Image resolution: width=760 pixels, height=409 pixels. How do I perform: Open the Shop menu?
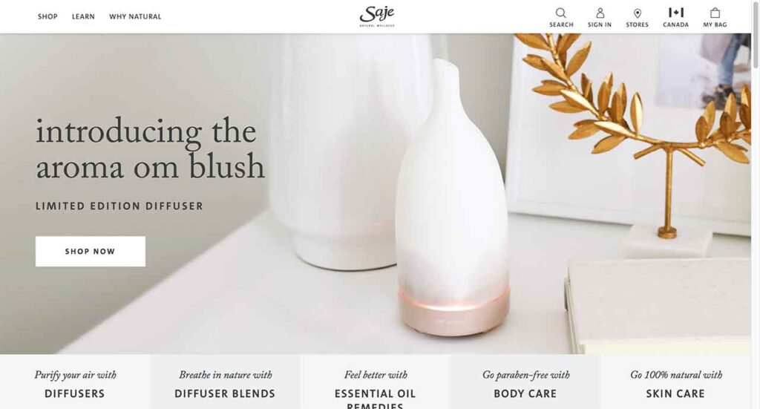click(x=47, y=16)
